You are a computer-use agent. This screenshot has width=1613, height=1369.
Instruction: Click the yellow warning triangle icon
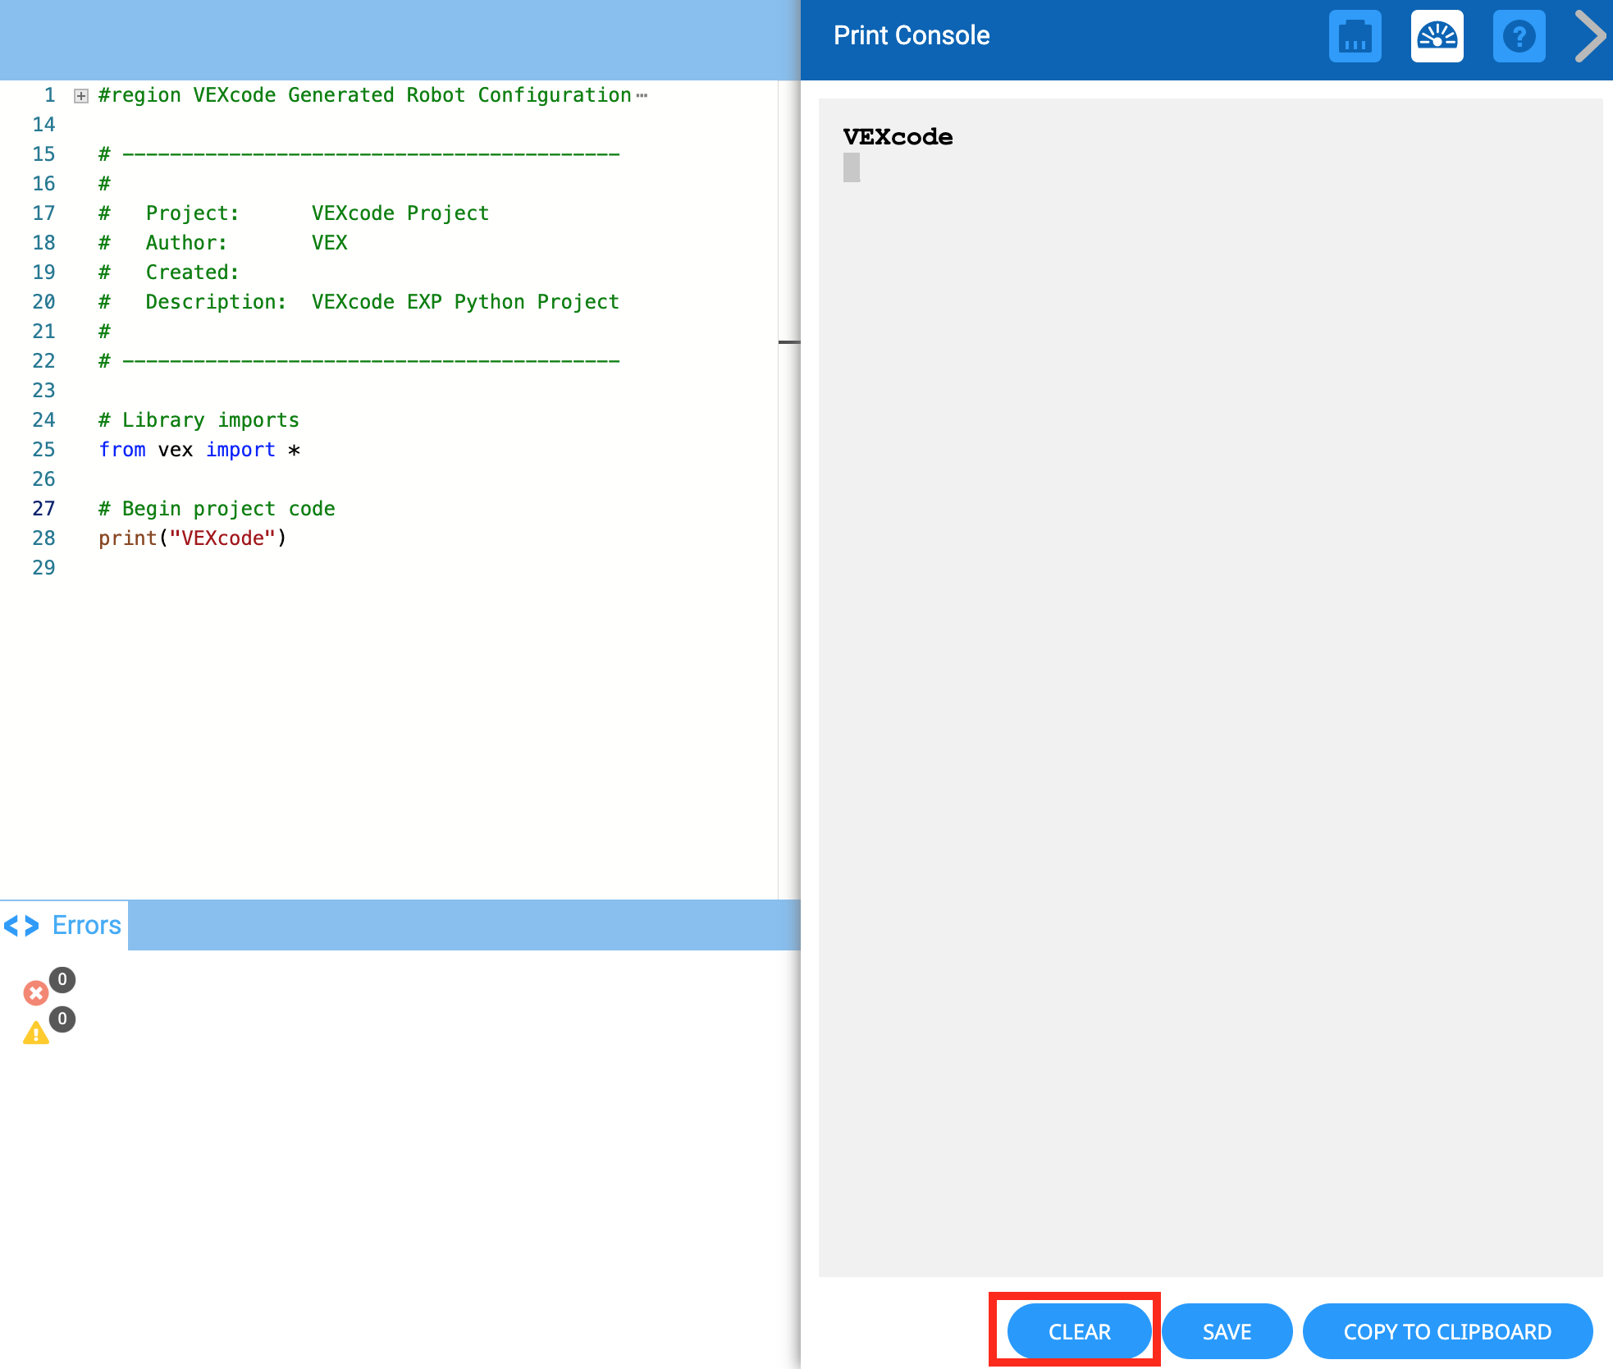(x=35, y=1032)
